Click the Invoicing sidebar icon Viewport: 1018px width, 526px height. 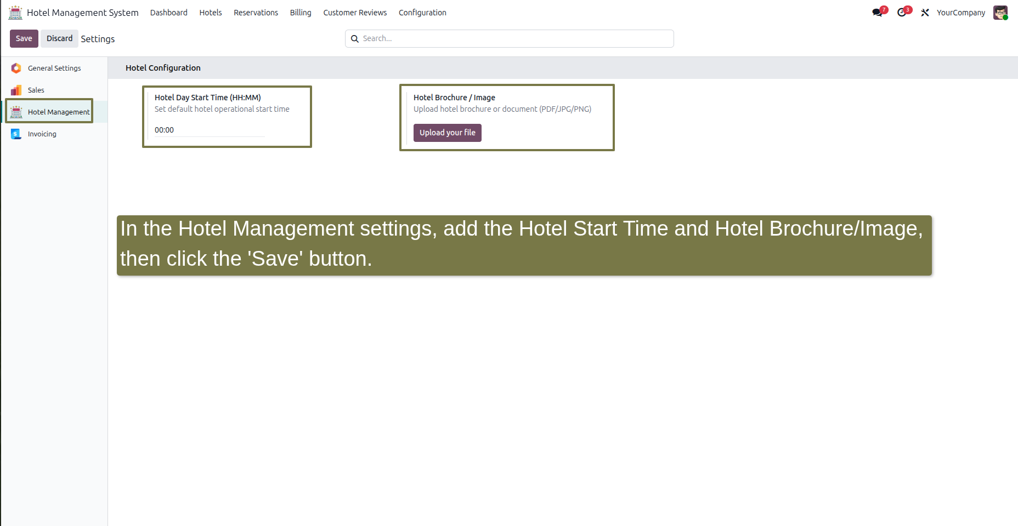click(x=16, y=134)
